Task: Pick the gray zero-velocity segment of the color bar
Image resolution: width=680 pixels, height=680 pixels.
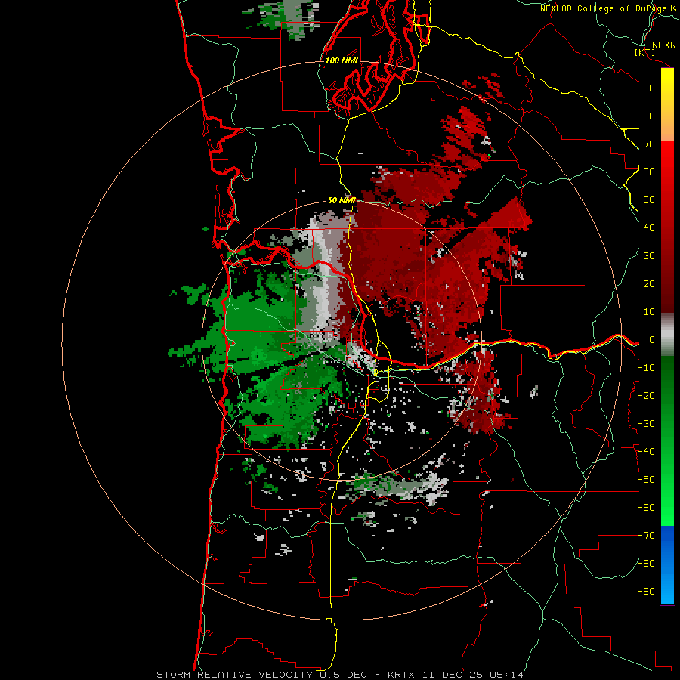Action: point(667,335)
